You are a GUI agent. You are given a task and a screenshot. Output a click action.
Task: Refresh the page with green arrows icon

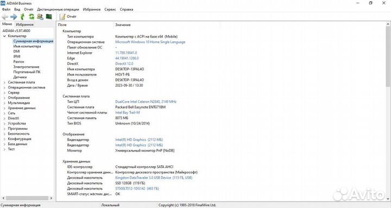coord(31,17)
